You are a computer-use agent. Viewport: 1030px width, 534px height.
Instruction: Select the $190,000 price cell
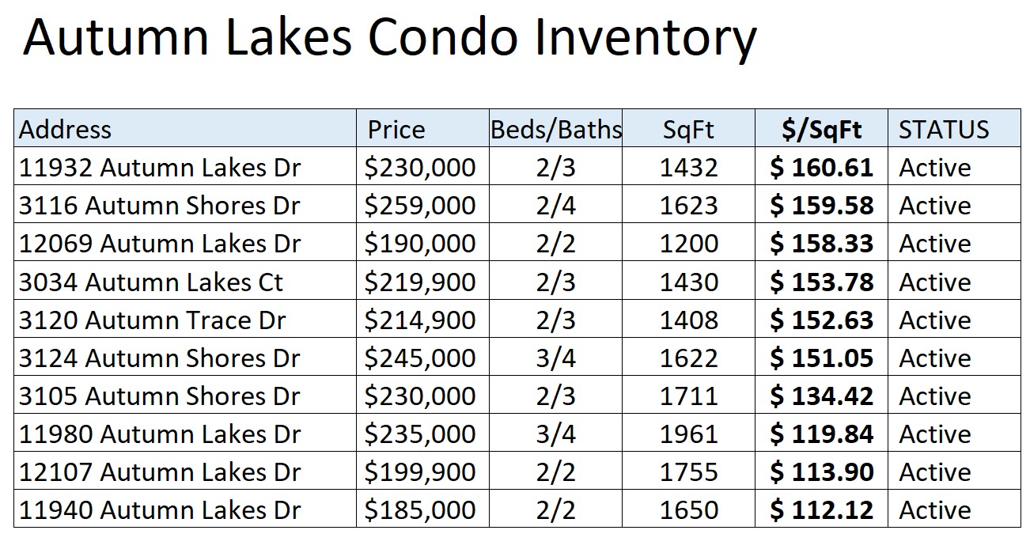click(x=423, y=243)
